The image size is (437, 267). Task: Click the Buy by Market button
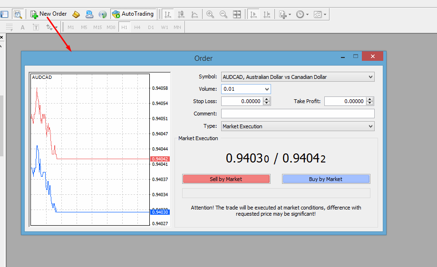[x=326, y=179]
